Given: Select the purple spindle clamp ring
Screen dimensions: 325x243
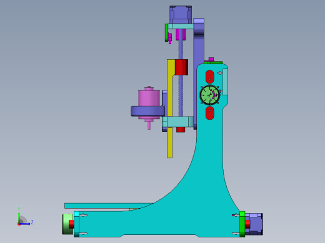Looking at the screenshot, I should pos(147,111).
